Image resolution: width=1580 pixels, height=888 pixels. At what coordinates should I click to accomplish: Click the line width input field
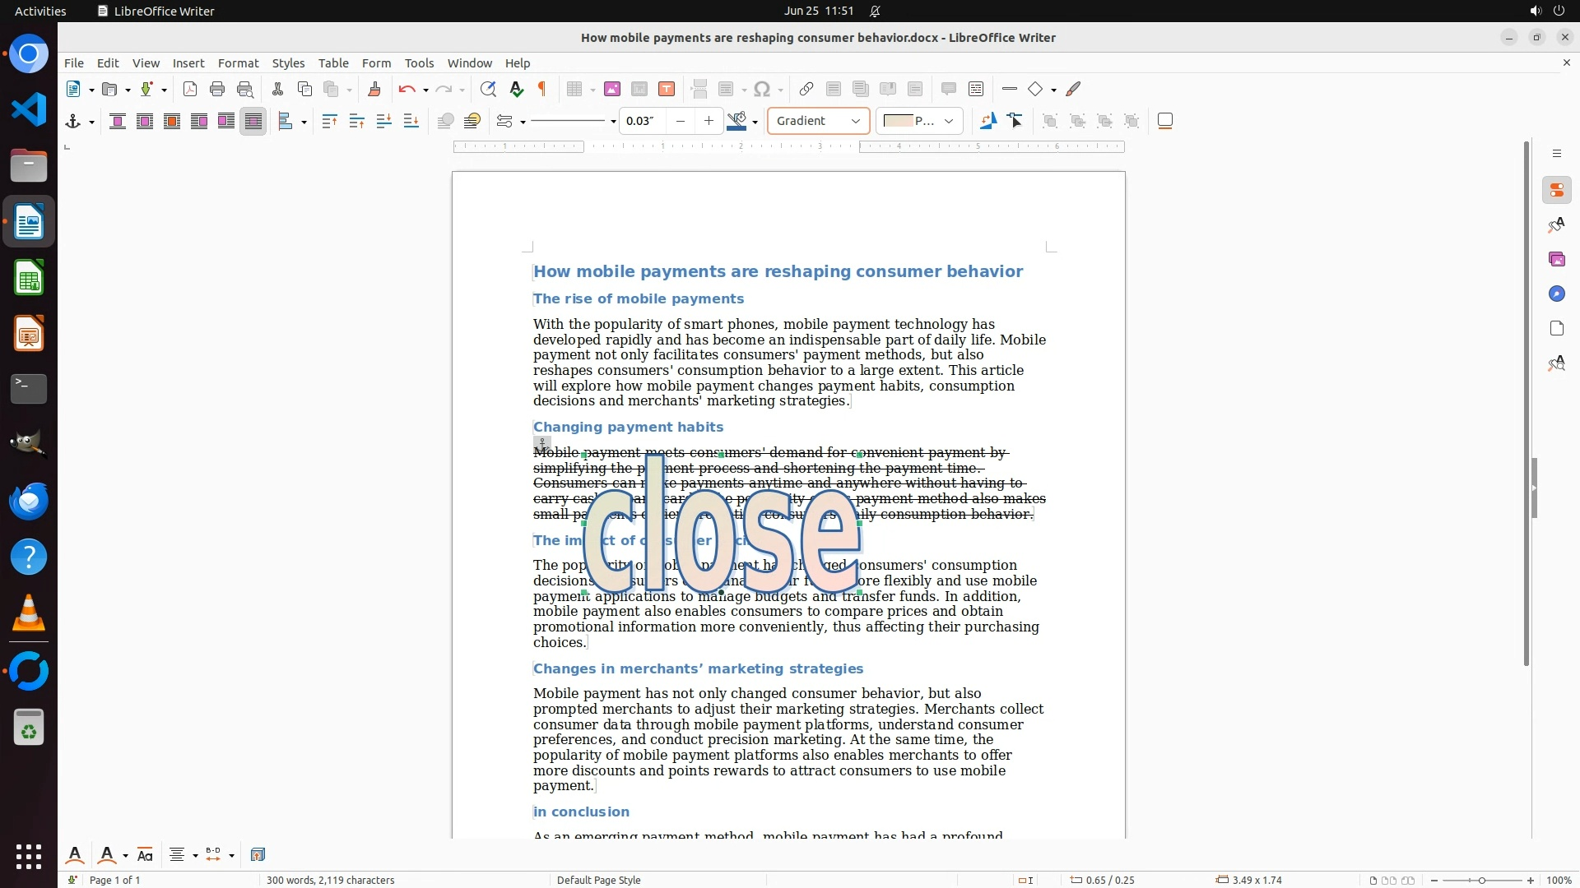tap(642, 121)
